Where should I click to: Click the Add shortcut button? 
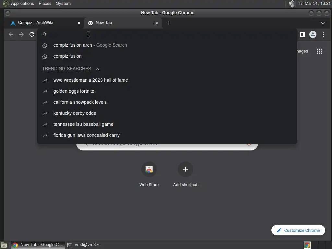click(185, 174)
